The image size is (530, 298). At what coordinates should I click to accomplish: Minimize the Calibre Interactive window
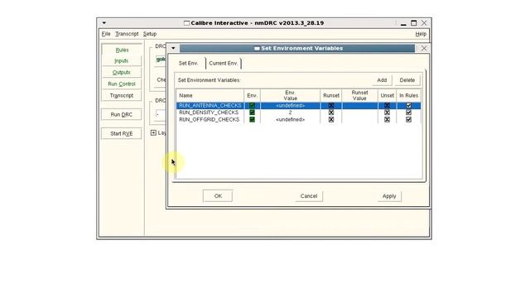(x=403, y=24)
